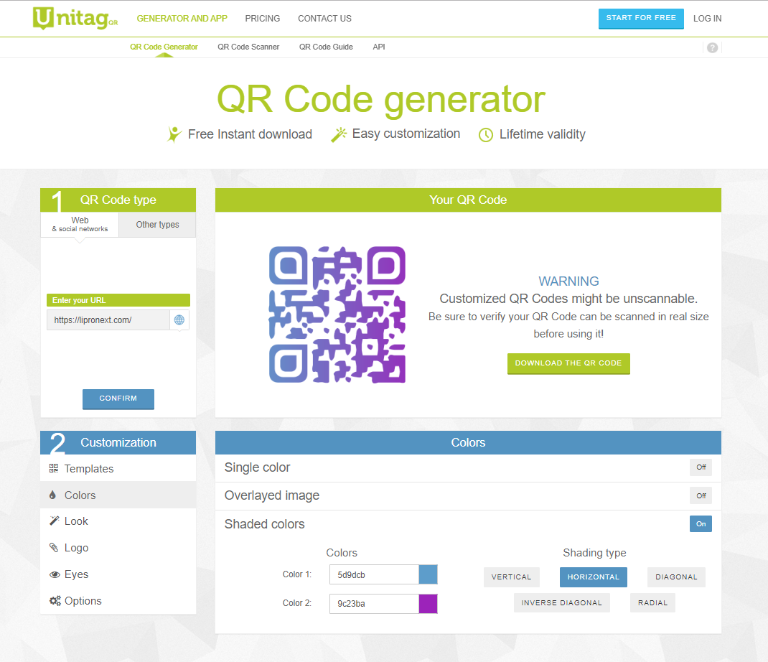This screenshot has width=768, height=662.
Task: Click the globe icon in URL field
Action: click(179, 320)
